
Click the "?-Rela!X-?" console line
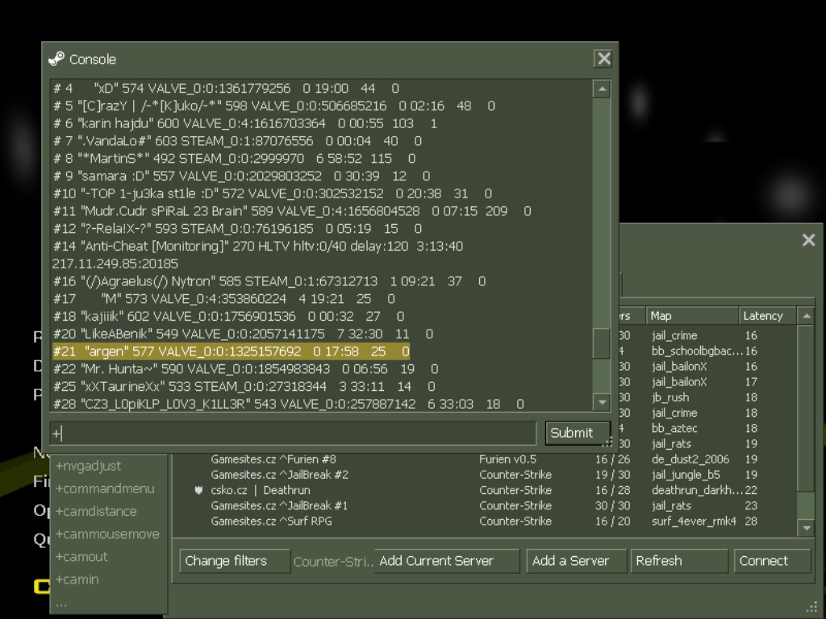coord(237,228)
